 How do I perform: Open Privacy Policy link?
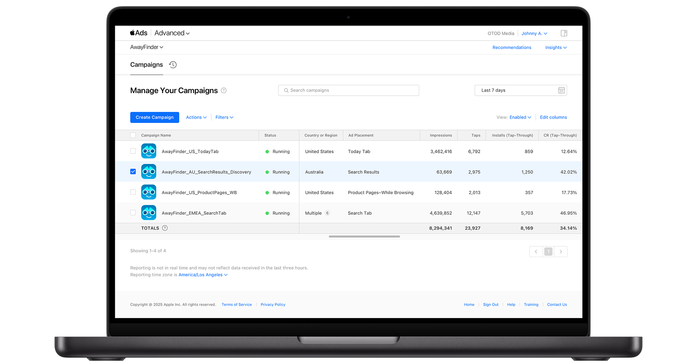273,305
